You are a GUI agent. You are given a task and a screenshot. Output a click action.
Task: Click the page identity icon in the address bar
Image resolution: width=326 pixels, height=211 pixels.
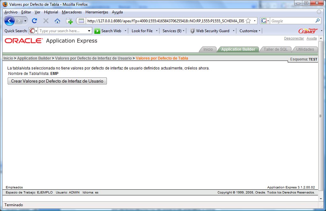(x=81, y=21)
